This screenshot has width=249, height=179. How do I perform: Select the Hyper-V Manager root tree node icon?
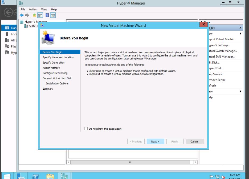[x=22, y=22]
